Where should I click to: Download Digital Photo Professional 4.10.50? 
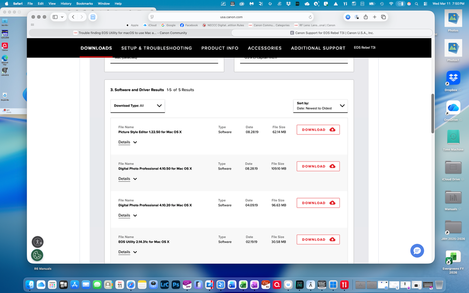pos(318,166)
